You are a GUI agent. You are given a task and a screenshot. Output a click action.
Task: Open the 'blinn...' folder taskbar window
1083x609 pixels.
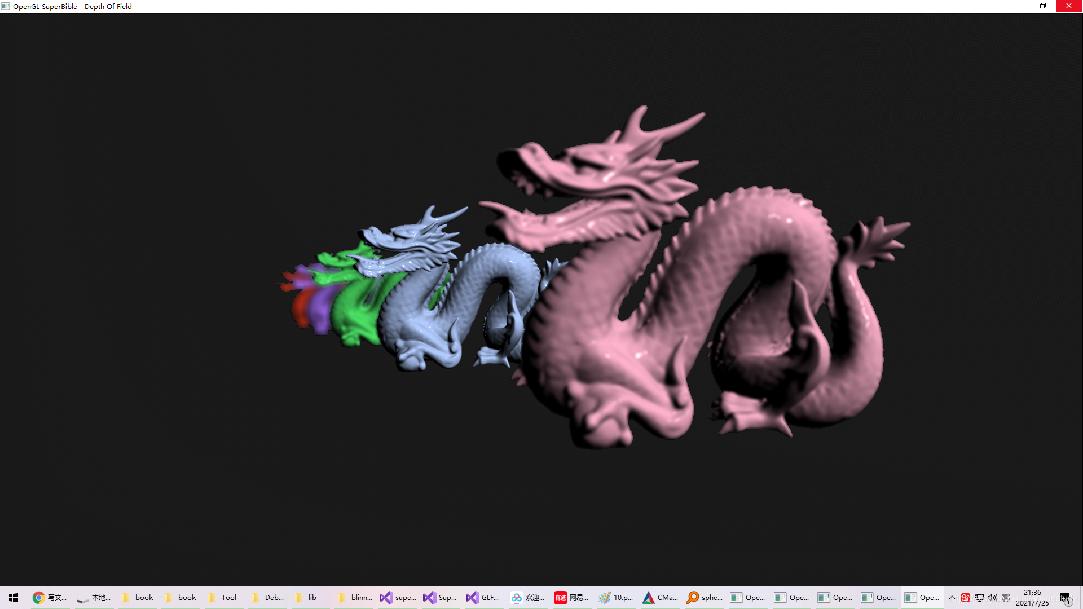pos(354,598)
